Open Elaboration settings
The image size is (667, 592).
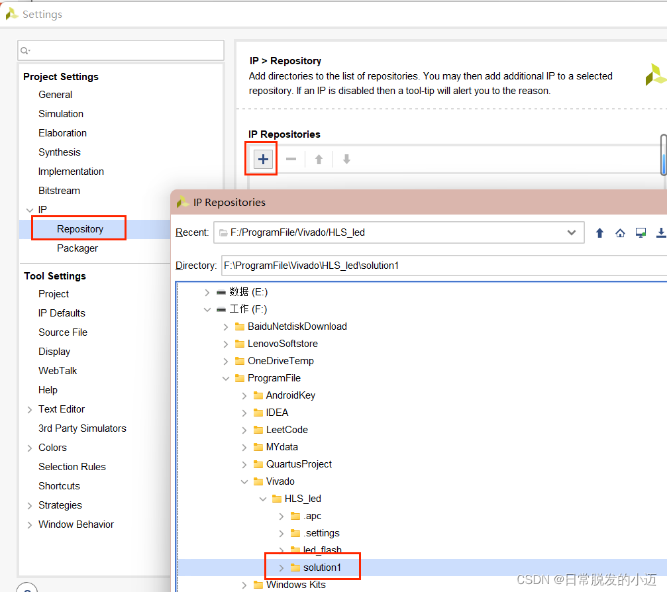click(x=62, y=132)
